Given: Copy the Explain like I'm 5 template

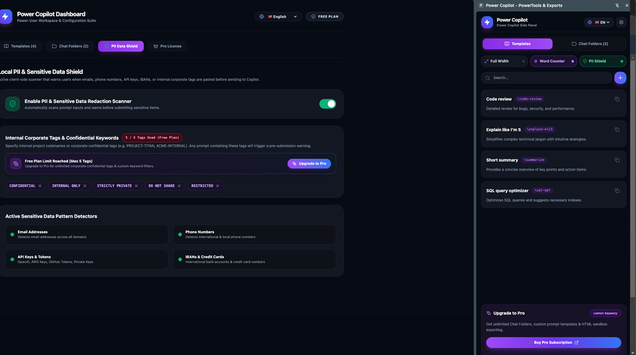Looking at the screenshot, I should pyautogui.click(x=617, y=129).
